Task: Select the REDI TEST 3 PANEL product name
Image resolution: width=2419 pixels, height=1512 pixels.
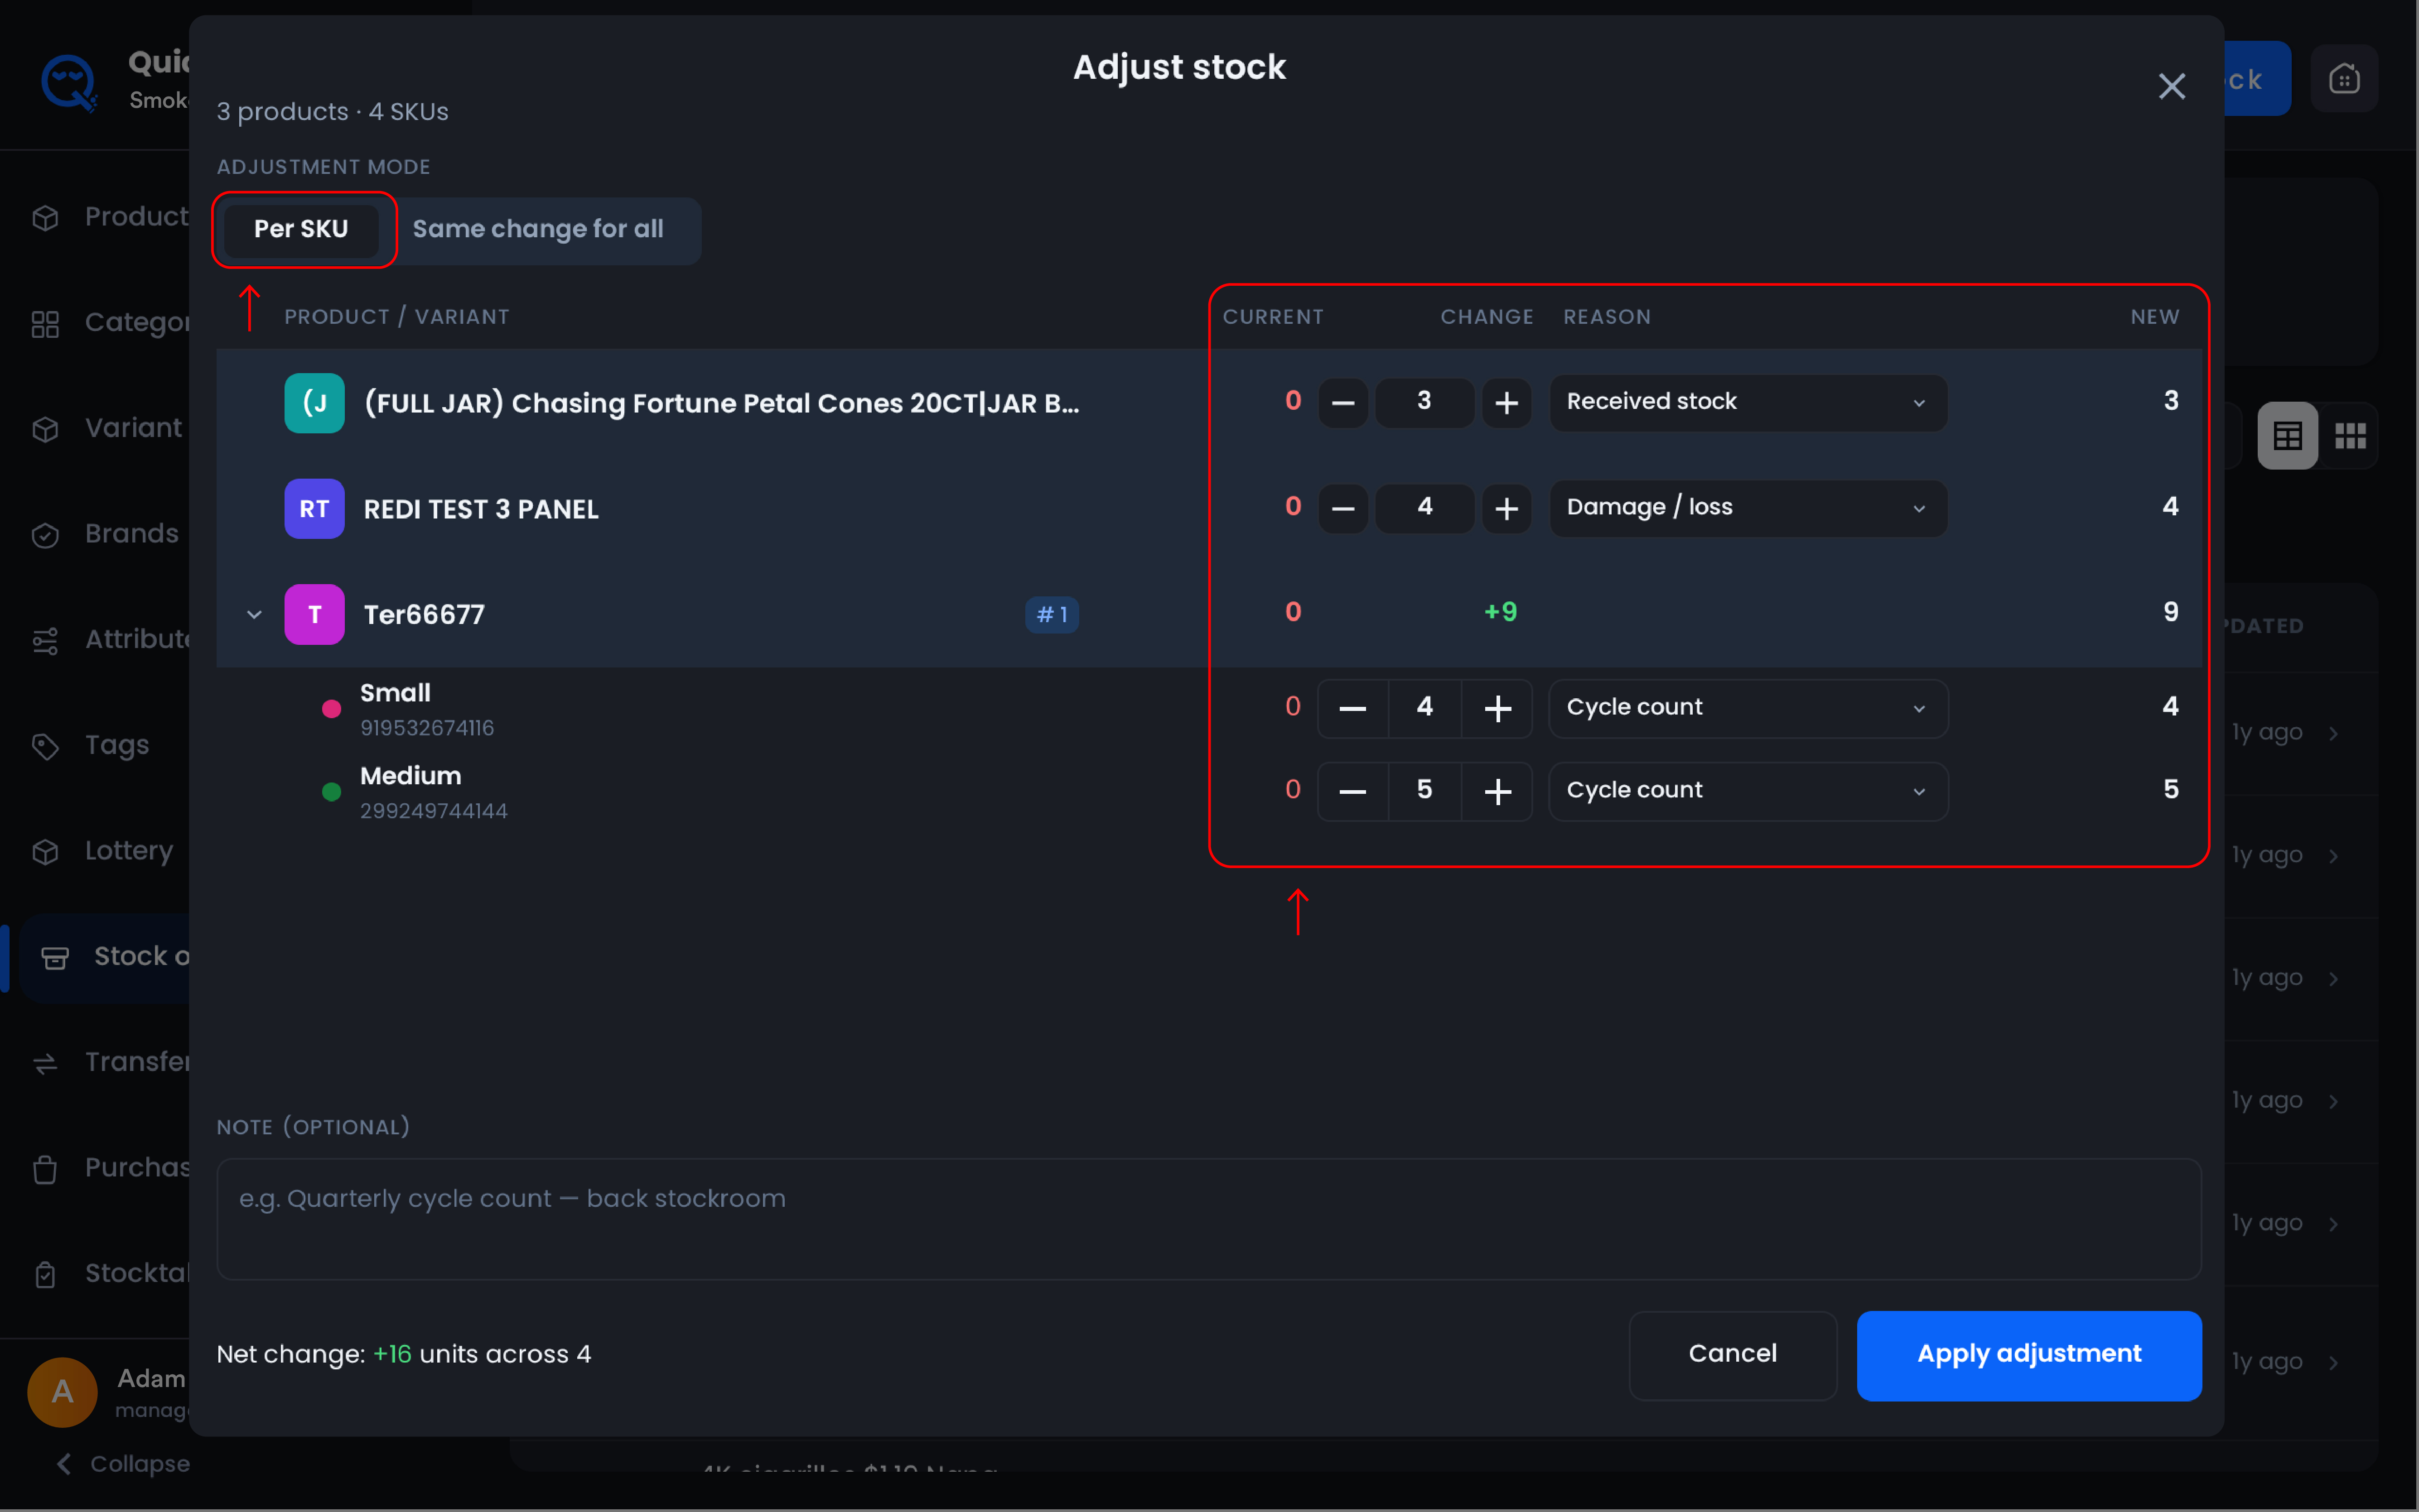Action: coord(481,509)
